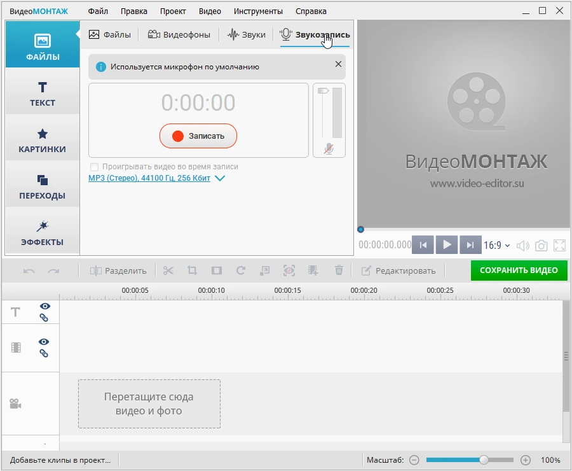
Task: Click the picture-in-picture overlay icon
Action: [264, 271]
